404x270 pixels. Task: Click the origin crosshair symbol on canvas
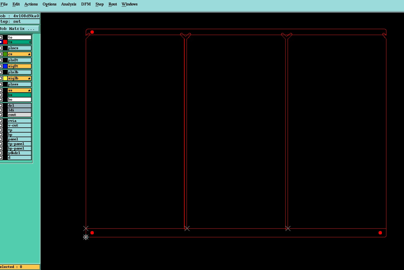86,237
